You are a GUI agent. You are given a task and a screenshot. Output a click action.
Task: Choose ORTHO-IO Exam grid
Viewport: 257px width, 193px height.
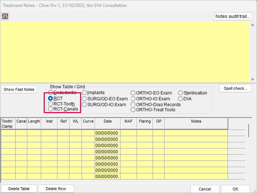[x=150, y=99]
